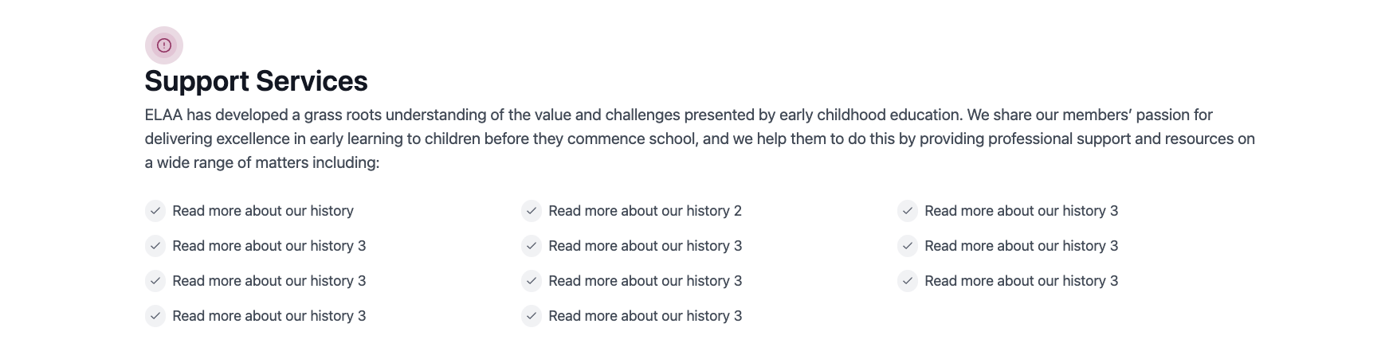The width and height of the screenshot is (1385, 355).
Task: Open the third-row history link in the middle column
Action: pyautogui.click(x=645, y=281)
